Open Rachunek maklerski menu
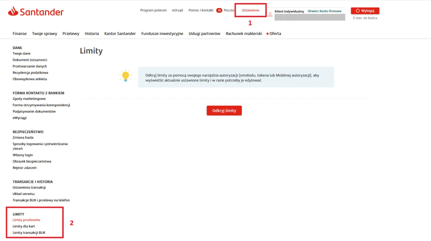Viewport: 431px width, 241px height. point(244,34)
